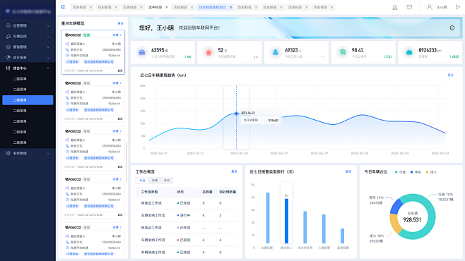The width and height of the screenshot is (465, 261).
Task: Open the chat messages icon in header
Action: click(x=409, y=7)
